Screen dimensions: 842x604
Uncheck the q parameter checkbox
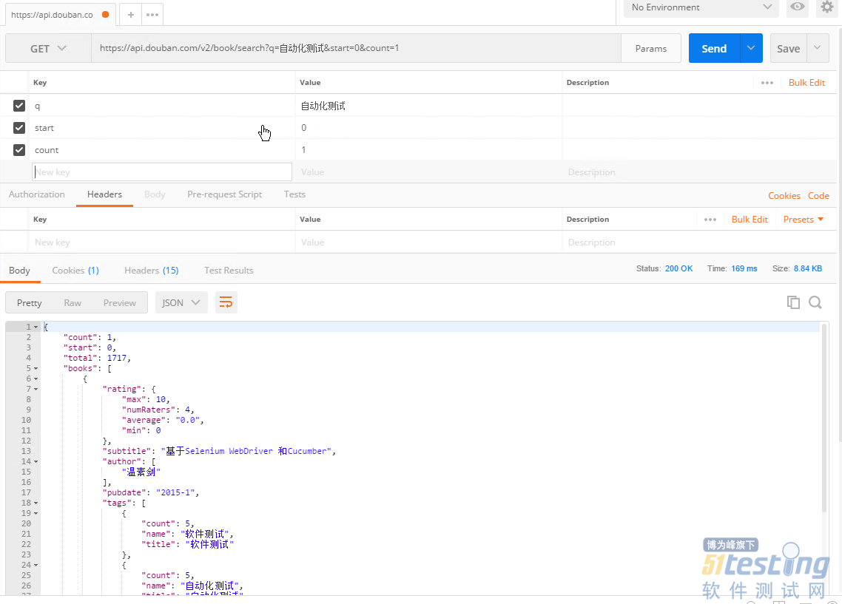(x=19, y=106)
